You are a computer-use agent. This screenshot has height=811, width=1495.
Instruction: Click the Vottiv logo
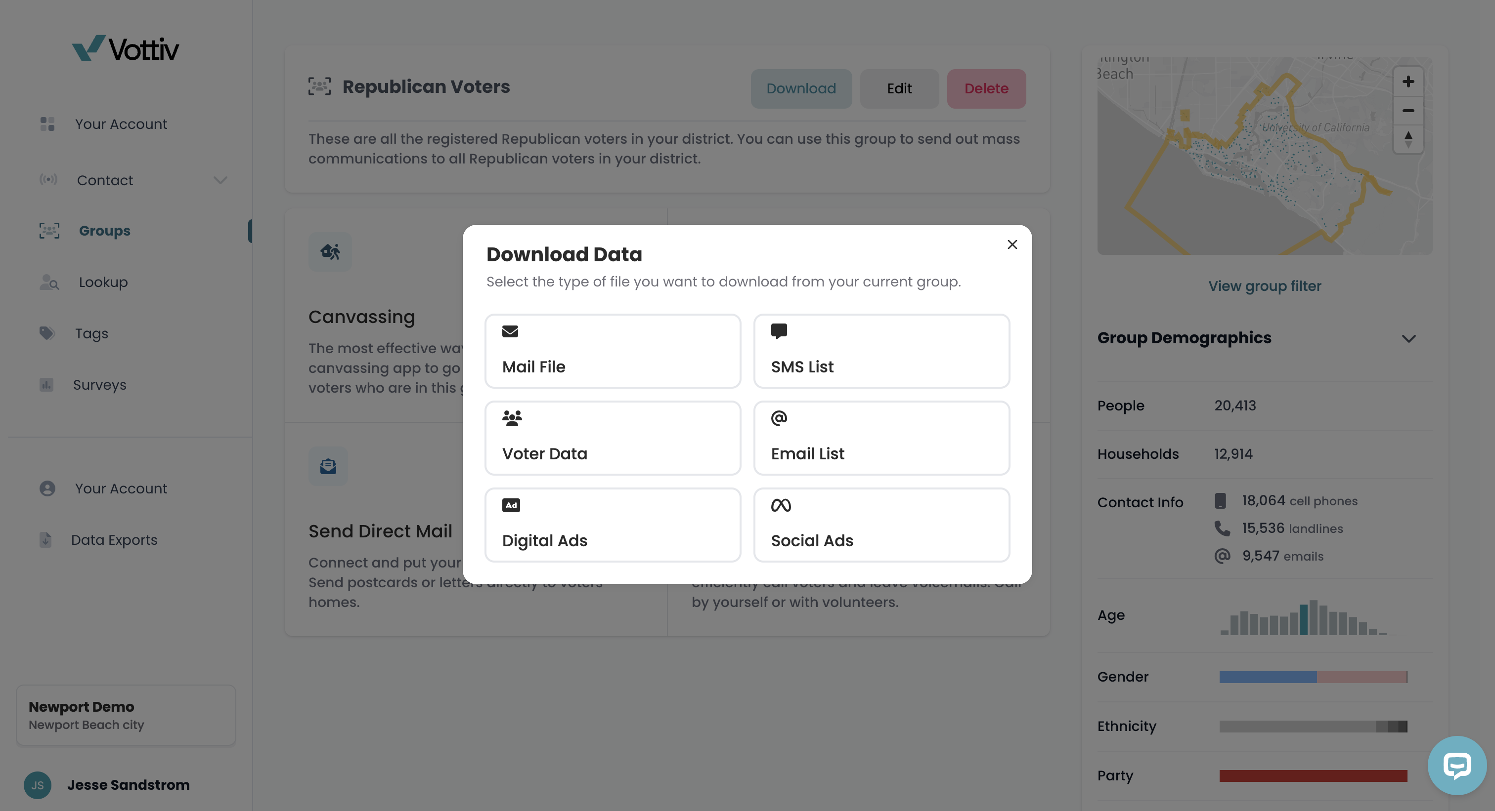126,49
